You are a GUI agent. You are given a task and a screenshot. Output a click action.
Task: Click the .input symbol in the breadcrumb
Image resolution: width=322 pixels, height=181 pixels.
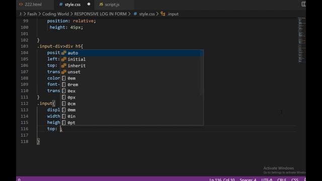(173, 14)
